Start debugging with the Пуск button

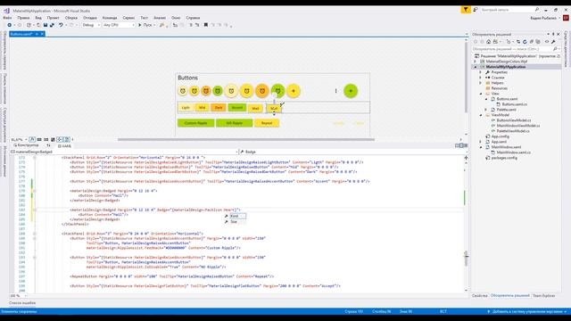[x=145, y=25]
